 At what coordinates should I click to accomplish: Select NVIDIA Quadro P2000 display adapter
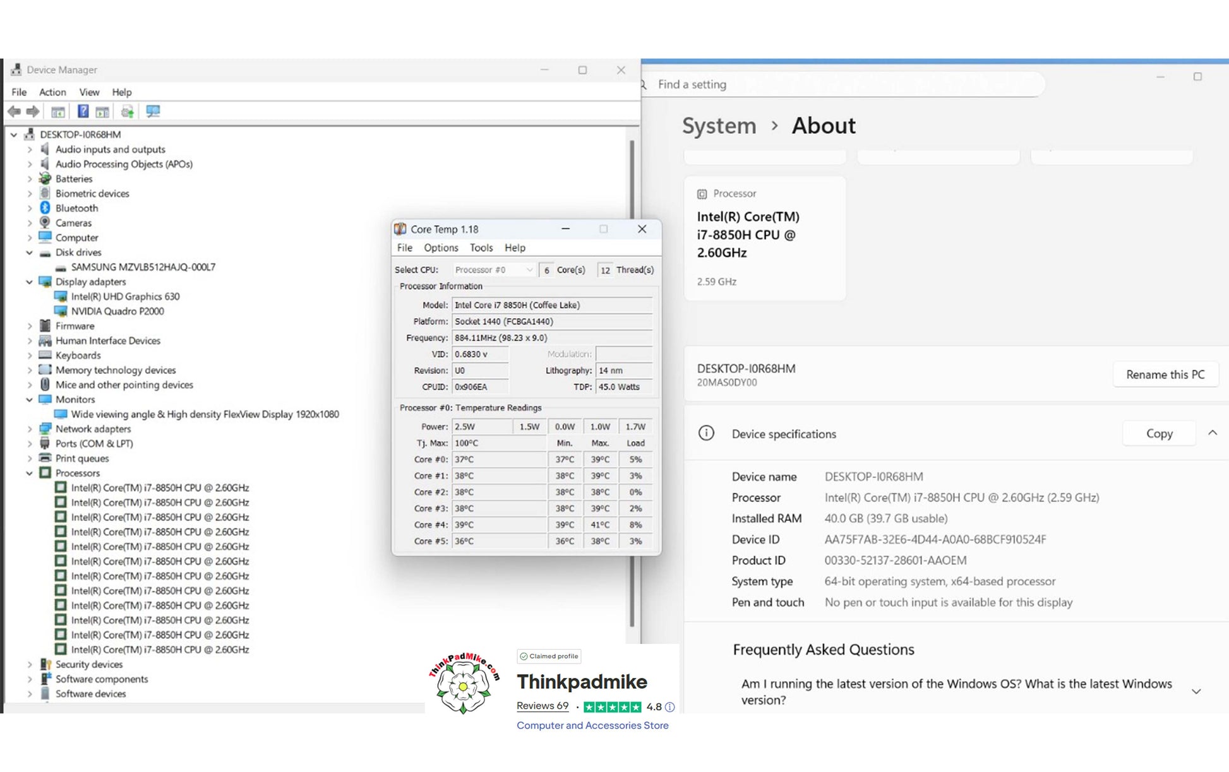[x=117, y=311]
